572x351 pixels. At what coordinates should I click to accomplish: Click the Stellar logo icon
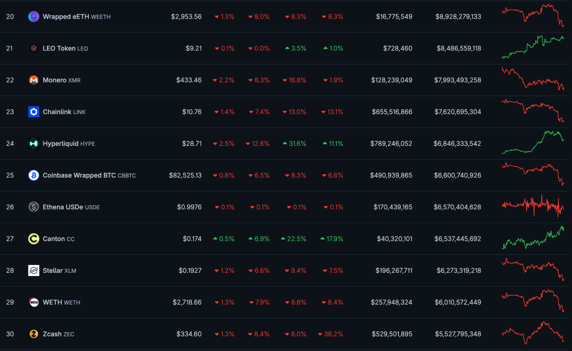[34, 271]
